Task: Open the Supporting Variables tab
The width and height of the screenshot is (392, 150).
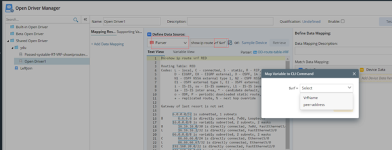Action: pos(129,32)
